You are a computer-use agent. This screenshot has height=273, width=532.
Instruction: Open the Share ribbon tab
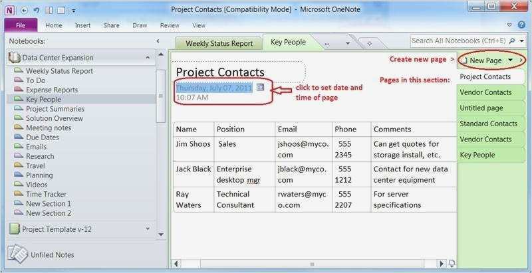point(112,25)
